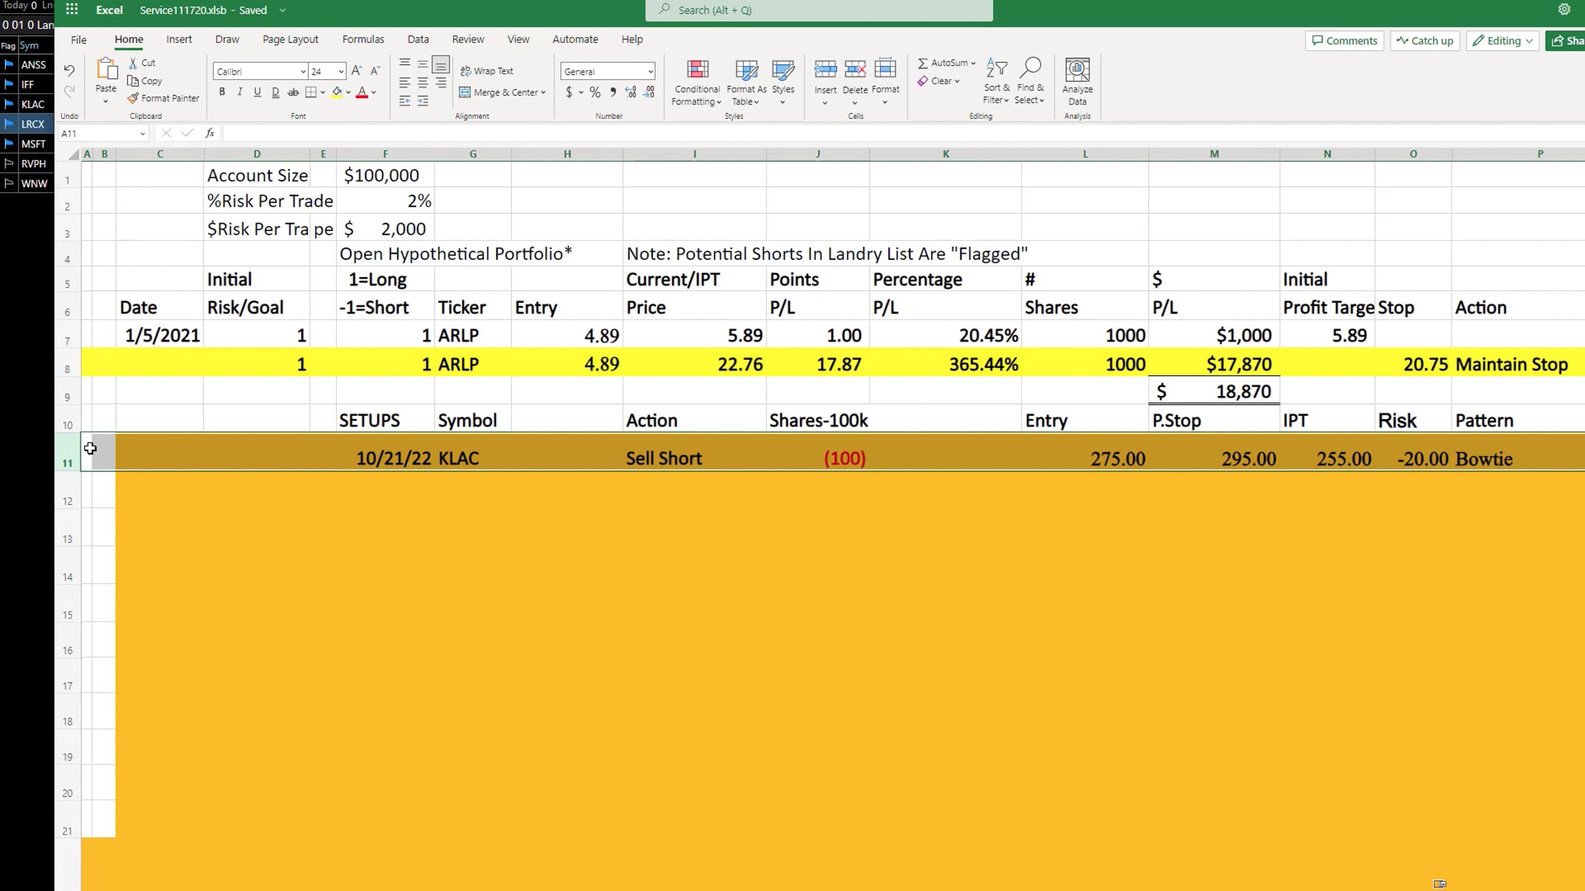The height and width of the screenshot is (891, 1585).
Task: Switch to the Review tab
Action: tap(468, 40)
